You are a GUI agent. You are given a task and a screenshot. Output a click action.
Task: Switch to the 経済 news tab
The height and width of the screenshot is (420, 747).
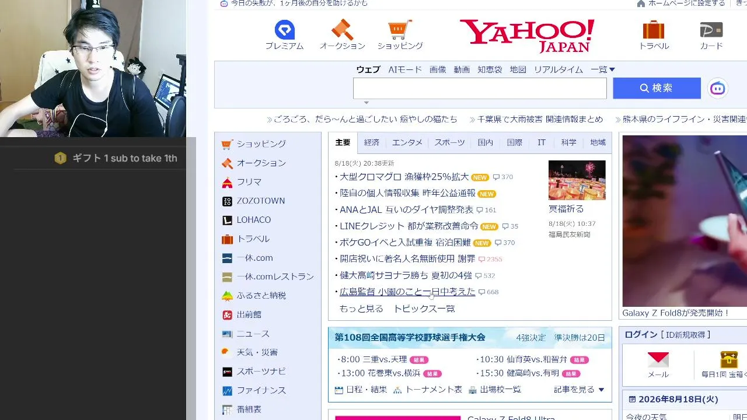(372, 142)
